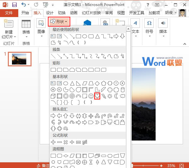
Task: Select the quad arrow shape
Action: (x=91, y=116)
